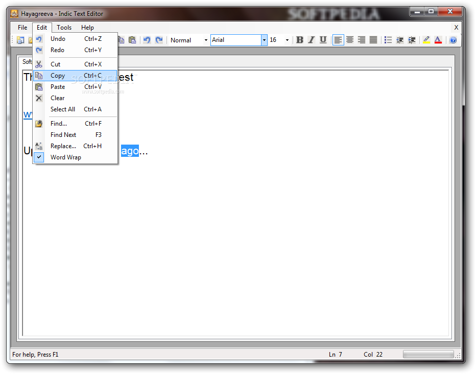Open the File menu
Screen dimensions: 476x374
[x=22, y=28]
